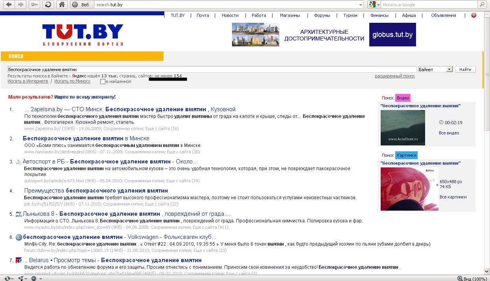
Task: Click the Volkswagen favicon beside result 6
Action: (x=18, y=237)
